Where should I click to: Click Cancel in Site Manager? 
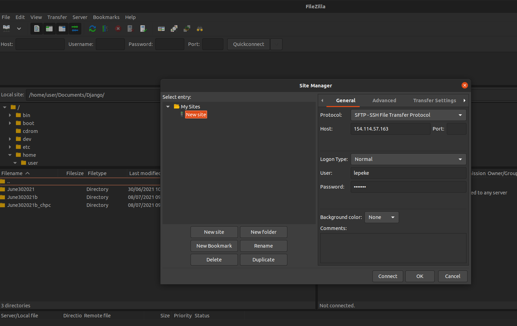[453, 276]
